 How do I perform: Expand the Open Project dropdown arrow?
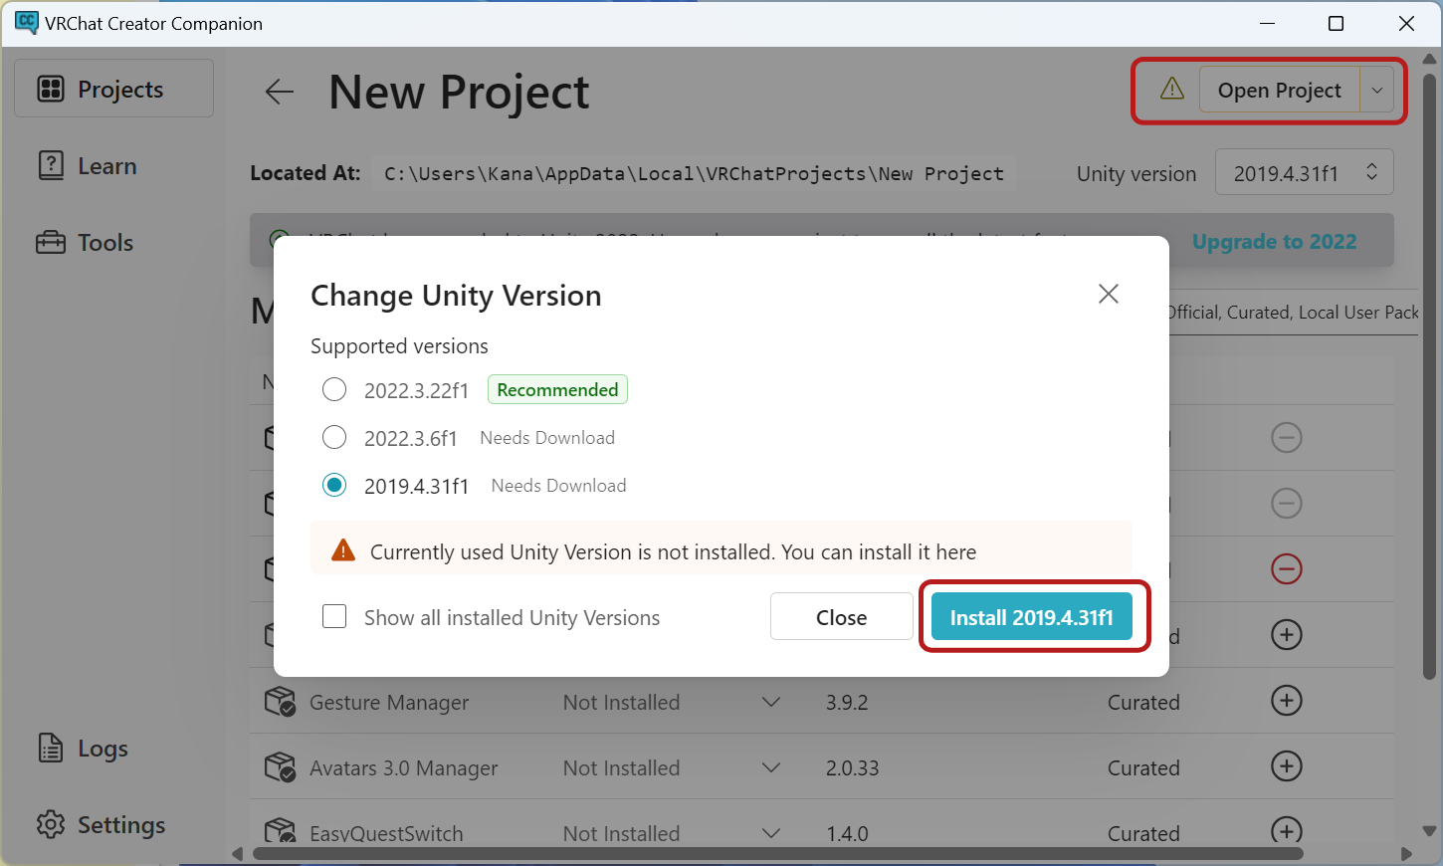[1377, 91]
